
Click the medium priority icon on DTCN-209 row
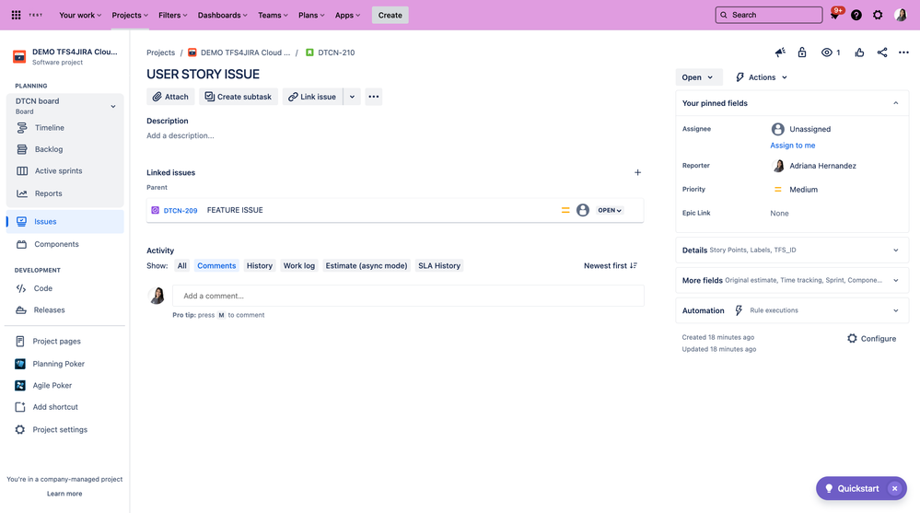565,210
